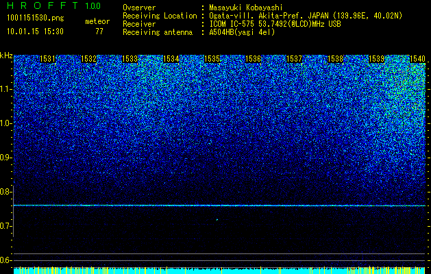The width and height of the screenshot is (431, 274).
Task: Select the 1.0.0 version number
Action: (x=93, y=5)
